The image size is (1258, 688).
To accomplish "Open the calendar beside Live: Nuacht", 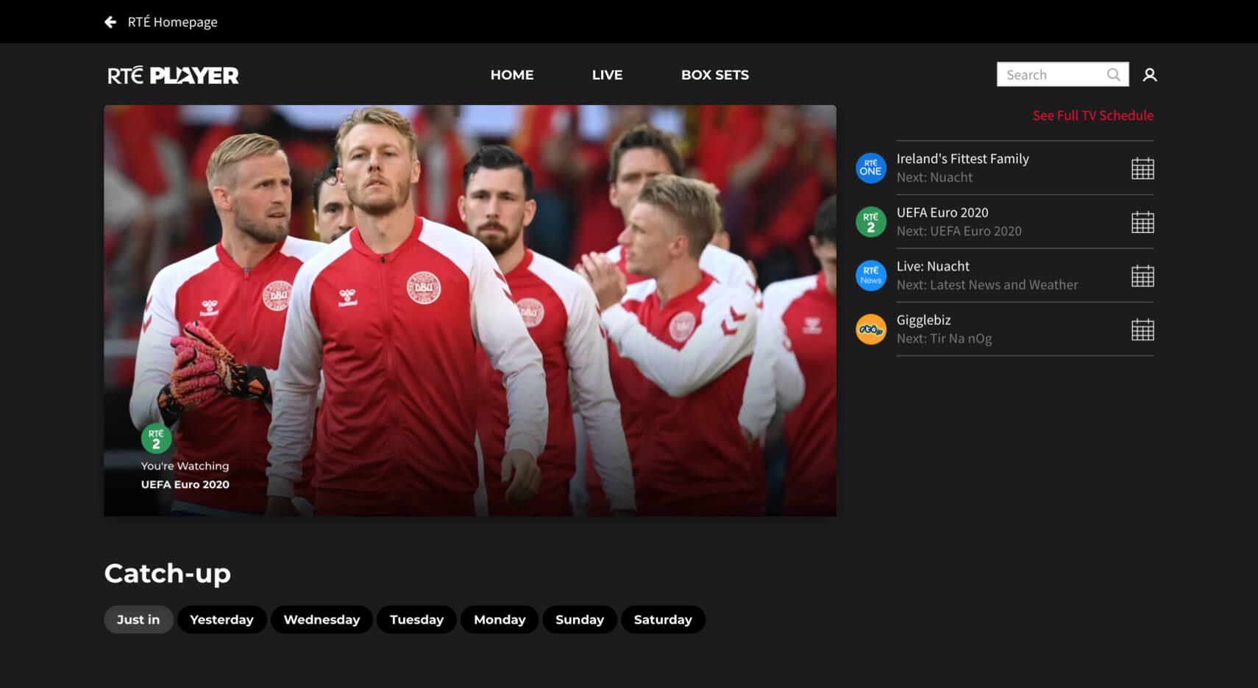I will coord(1142,276).
